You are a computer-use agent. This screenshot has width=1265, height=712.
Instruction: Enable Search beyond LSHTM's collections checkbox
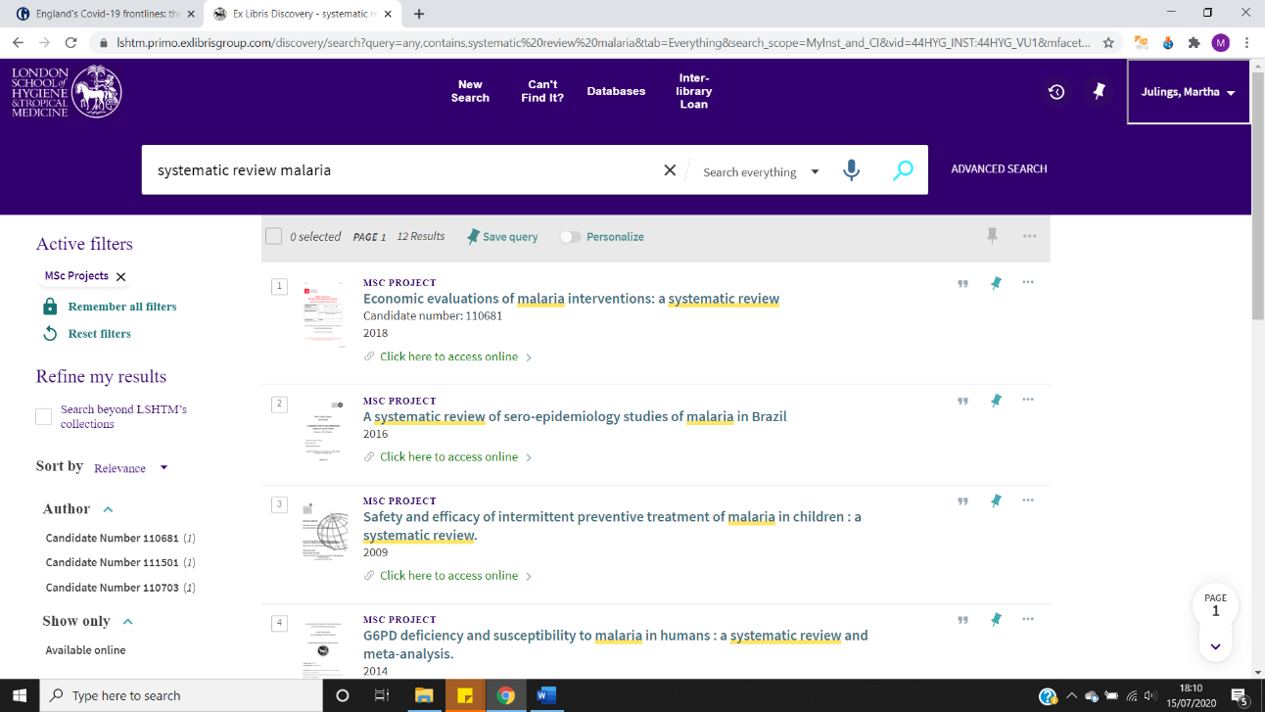point(43,416)
